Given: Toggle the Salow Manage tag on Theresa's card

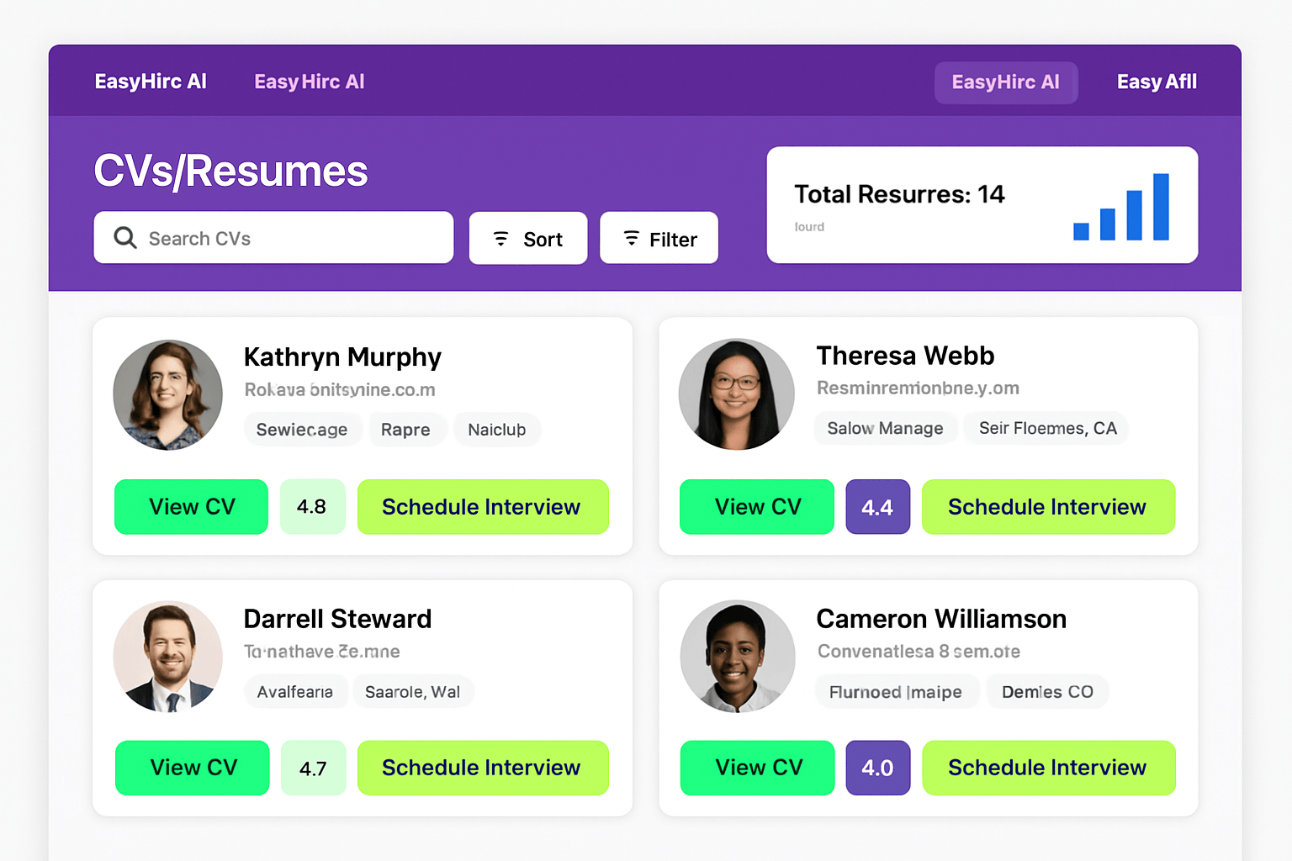Looking at the screenshot, I should point(885,428).
